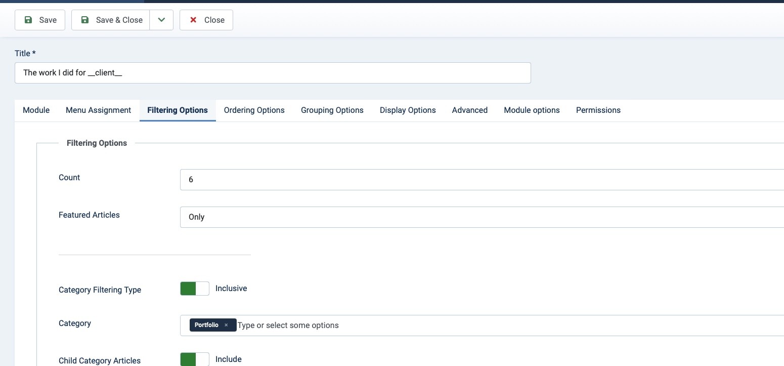Remove the Portfolio category tag
This screenshot has height=366, width=784.
point(226,325)
